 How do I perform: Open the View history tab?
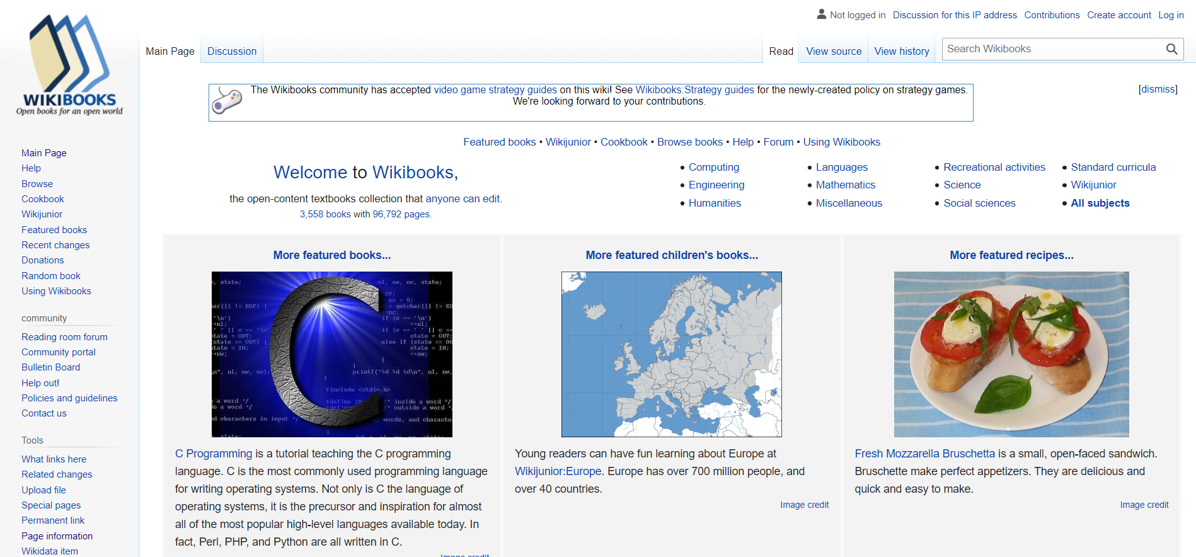click(x=902, y=51)
